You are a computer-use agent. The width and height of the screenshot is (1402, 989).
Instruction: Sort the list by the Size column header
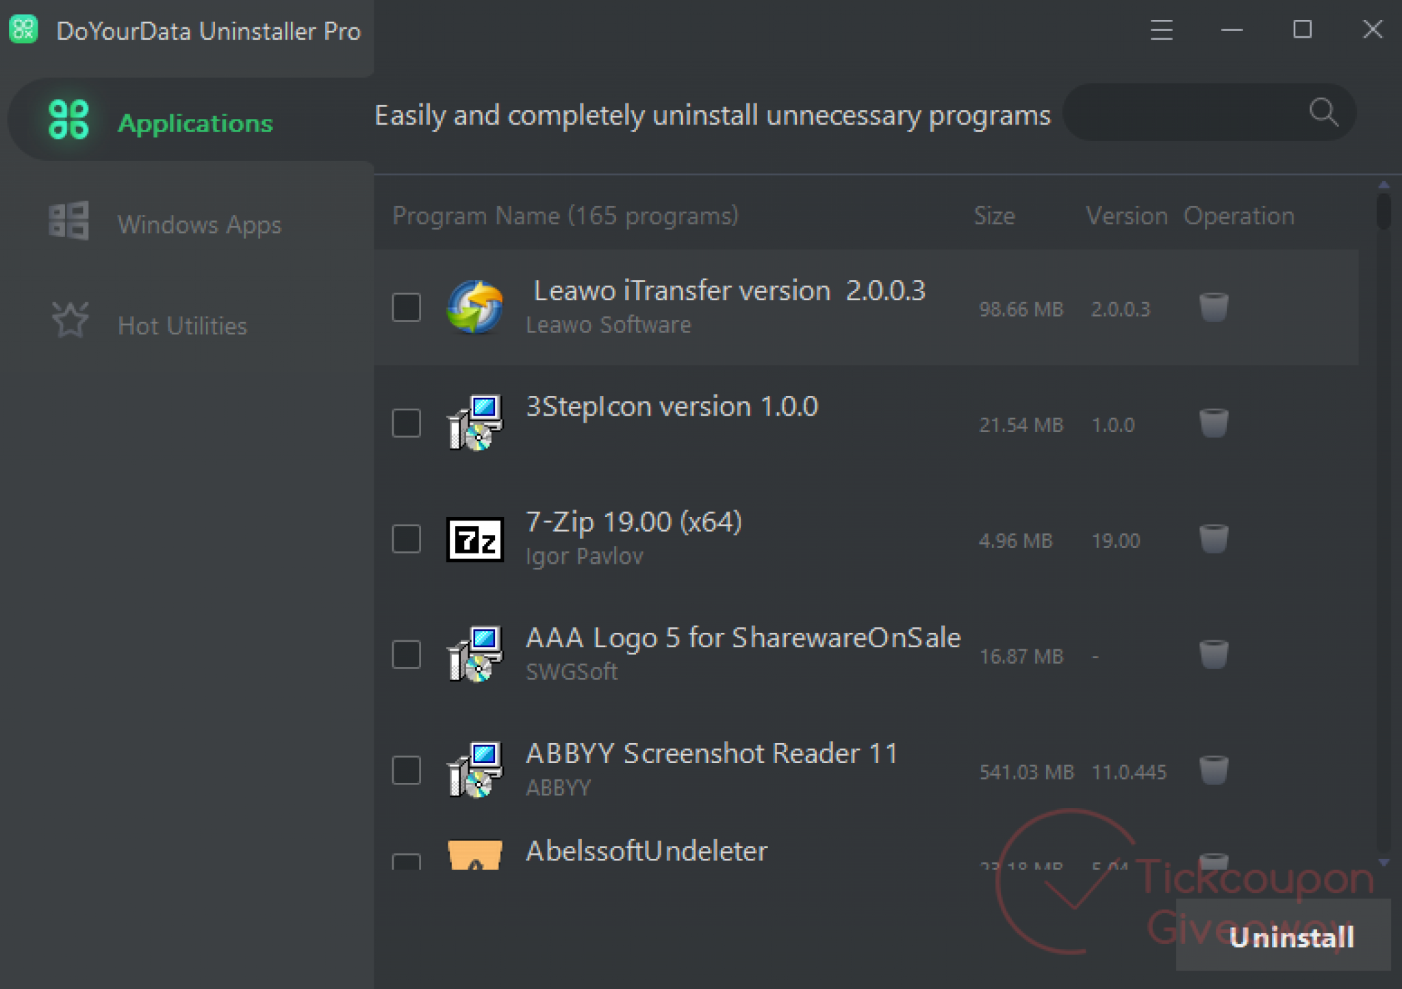994,216
